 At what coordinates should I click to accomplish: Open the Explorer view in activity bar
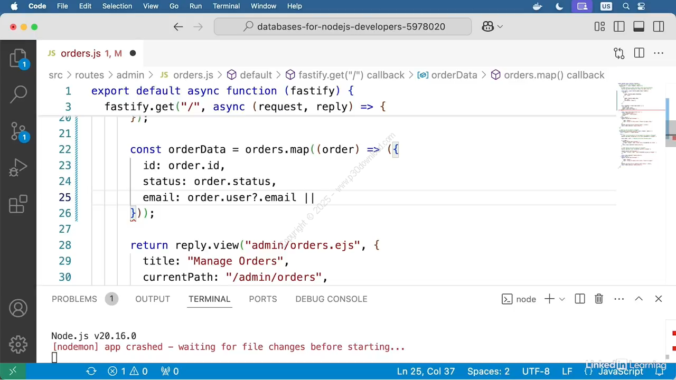click(x=18, y=58)
